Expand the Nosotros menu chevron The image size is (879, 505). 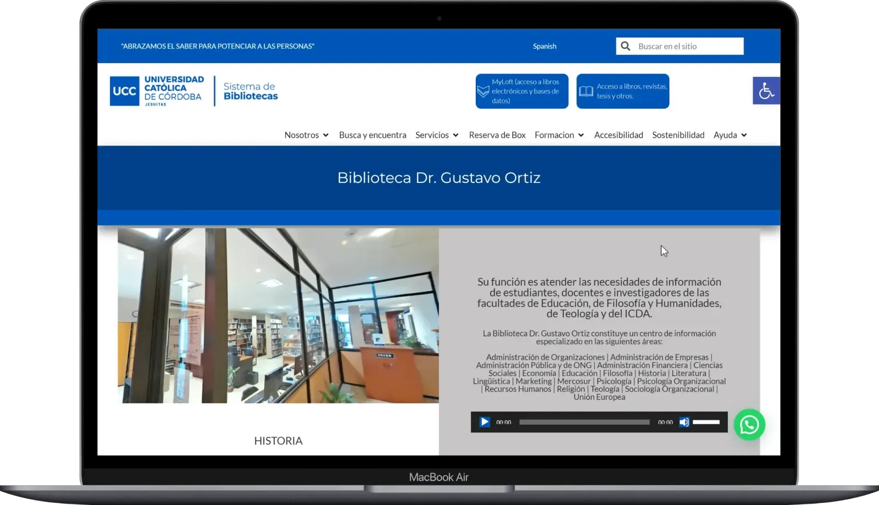(326, 135)
